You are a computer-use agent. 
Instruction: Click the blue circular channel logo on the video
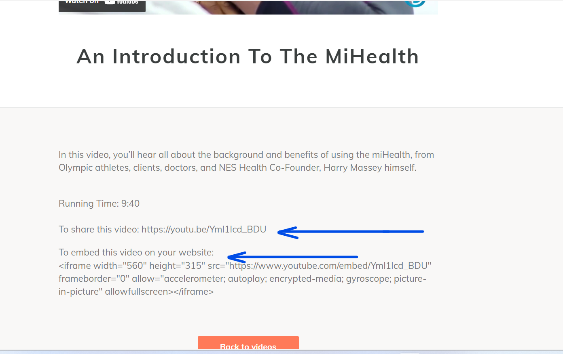(415, 3)
